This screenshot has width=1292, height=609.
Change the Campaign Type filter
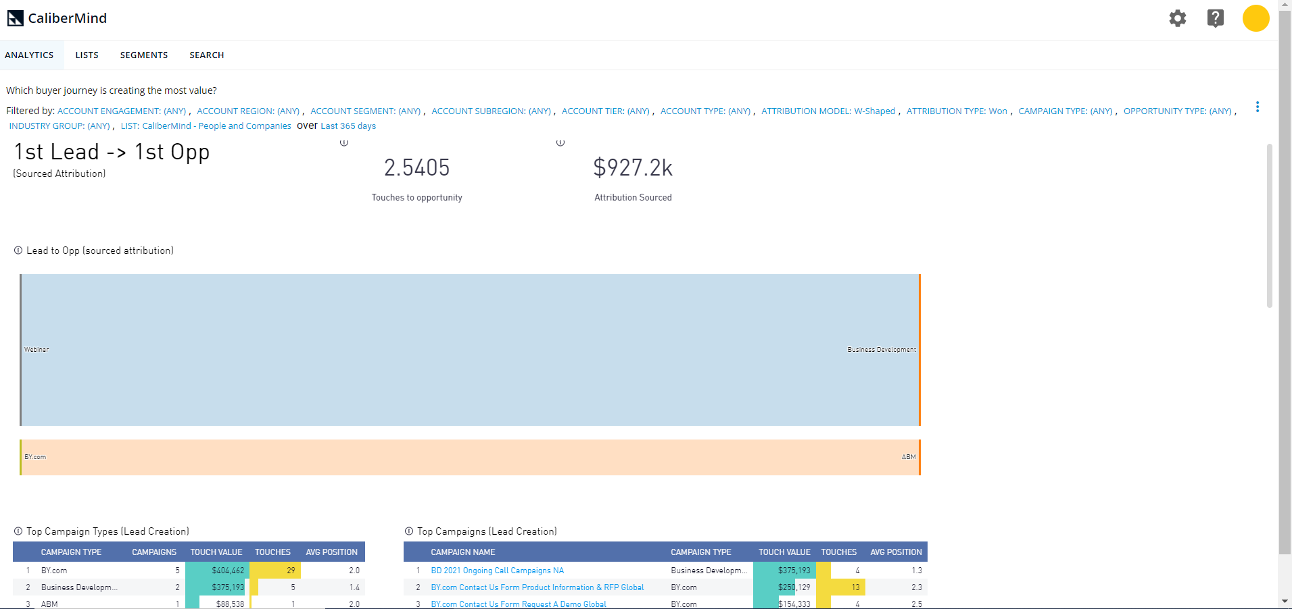pos(1066,111)
